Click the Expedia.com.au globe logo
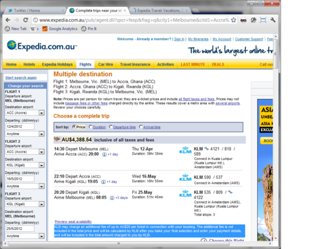Image resolution: width=327 pixels, height=249 pixels. point(12,45)
